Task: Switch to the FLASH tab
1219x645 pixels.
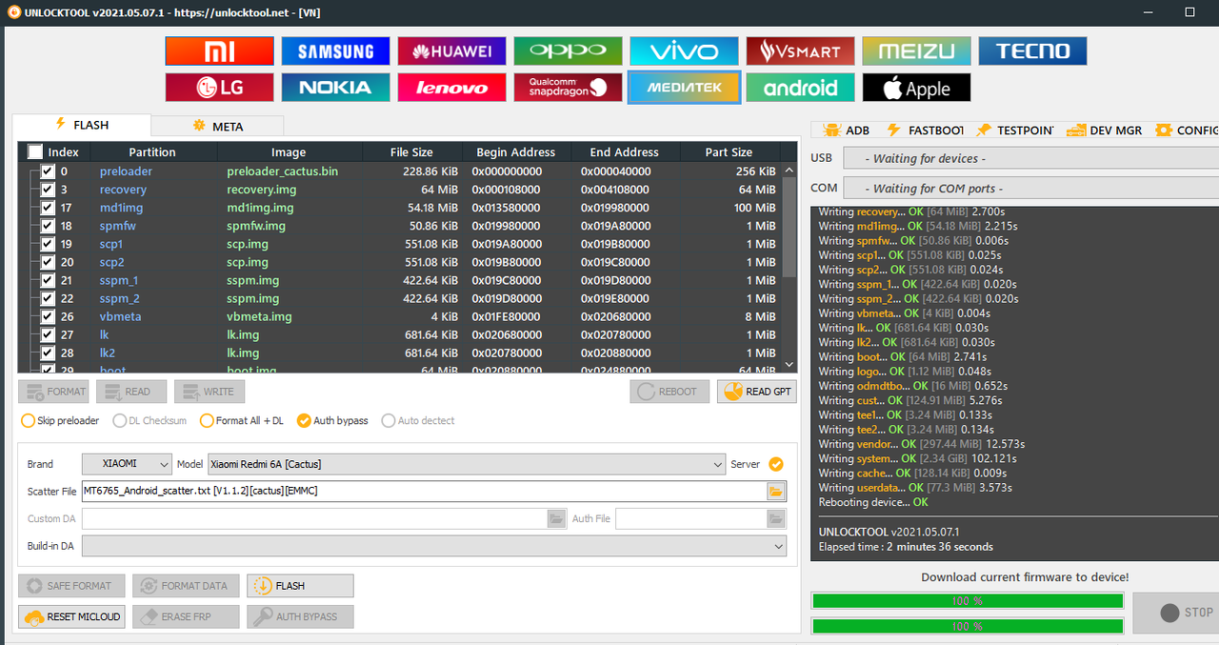Action: [82, 125]
